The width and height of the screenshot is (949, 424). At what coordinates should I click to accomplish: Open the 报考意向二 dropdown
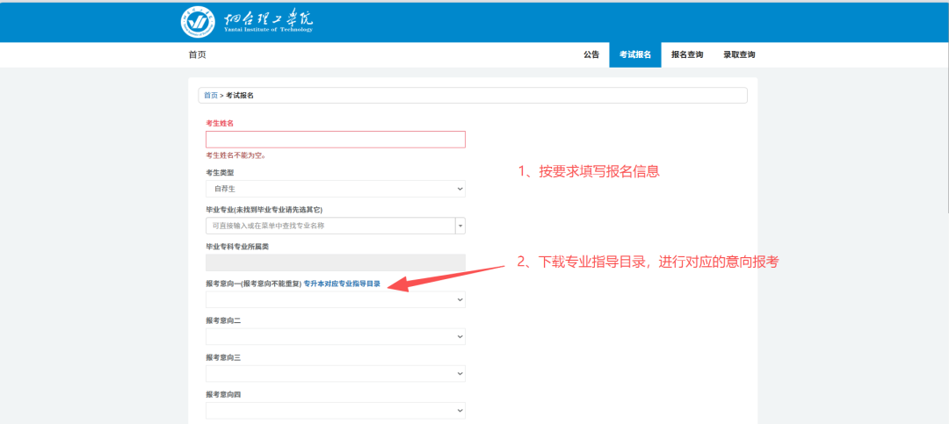coord(335,337)
